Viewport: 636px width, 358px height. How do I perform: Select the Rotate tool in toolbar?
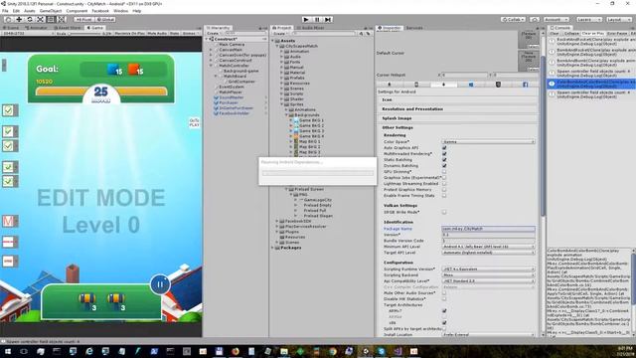(x=29, y=19)
